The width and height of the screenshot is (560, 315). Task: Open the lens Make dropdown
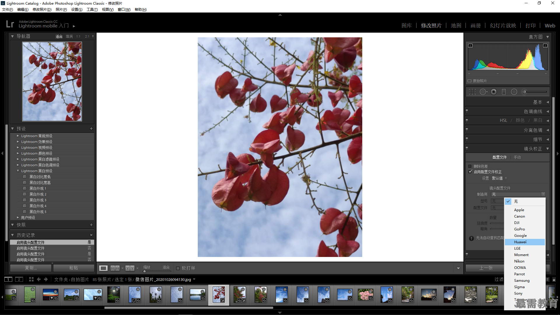click(518, 194)
